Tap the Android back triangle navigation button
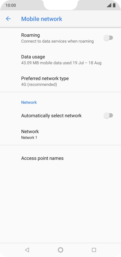 tap(27, 250)
